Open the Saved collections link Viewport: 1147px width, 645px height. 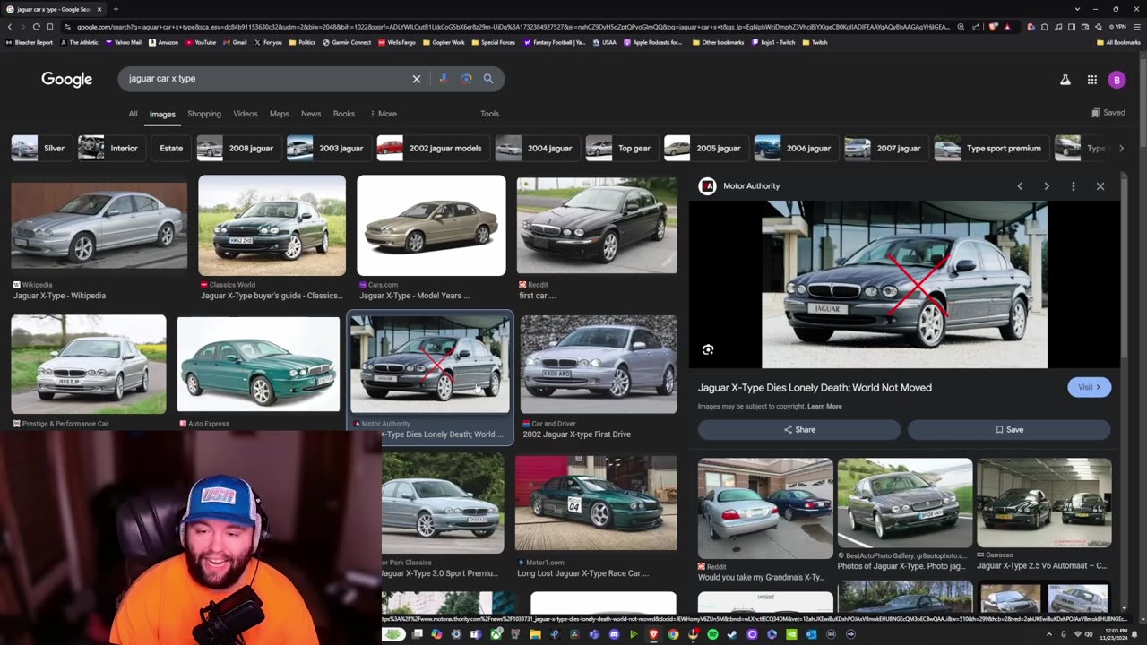point(1108,113)
